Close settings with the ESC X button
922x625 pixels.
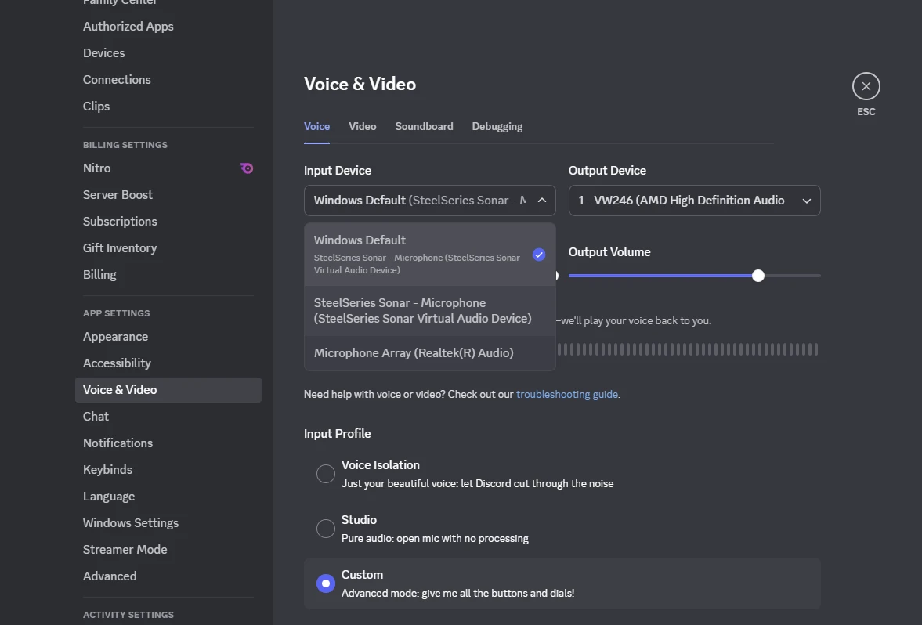866,86
